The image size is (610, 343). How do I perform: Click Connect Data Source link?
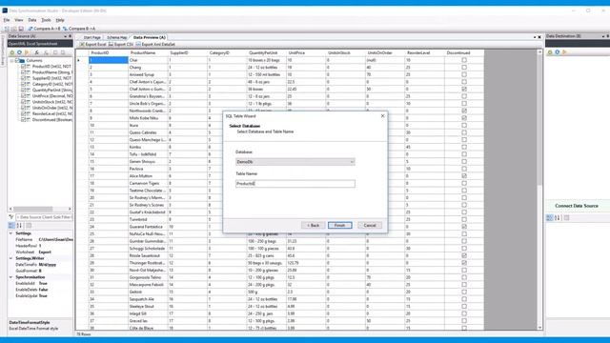pyautogui.click(x=576, y=206)
